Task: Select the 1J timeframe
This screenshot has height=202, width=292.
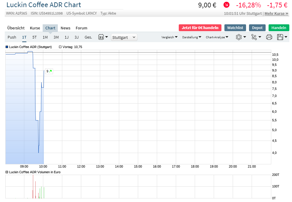Action: [67, 37]
